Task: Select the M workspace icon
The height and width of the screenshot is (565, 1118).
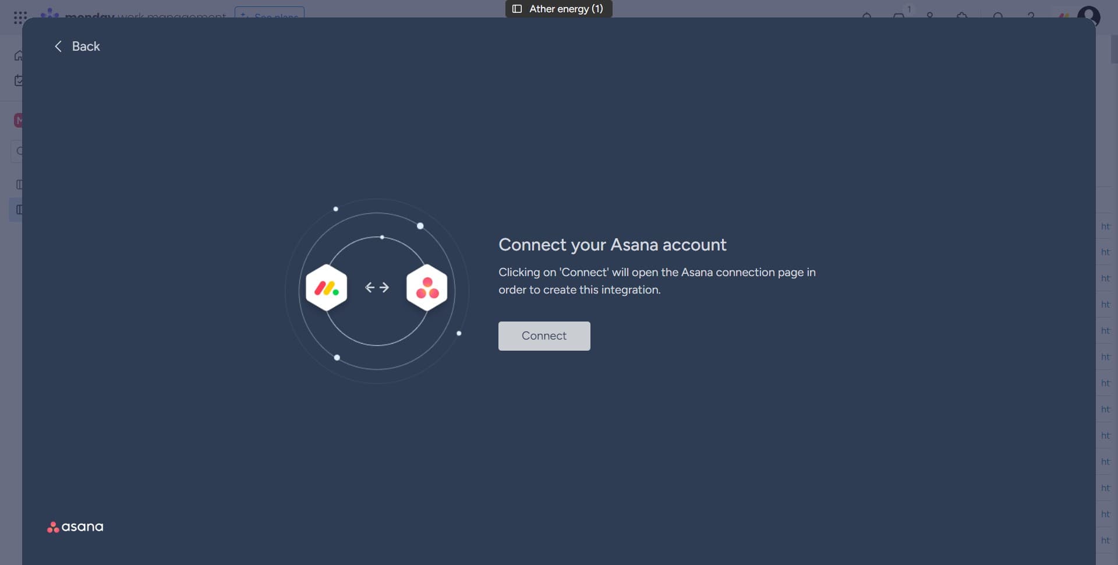Action: [x=19, y=120]
